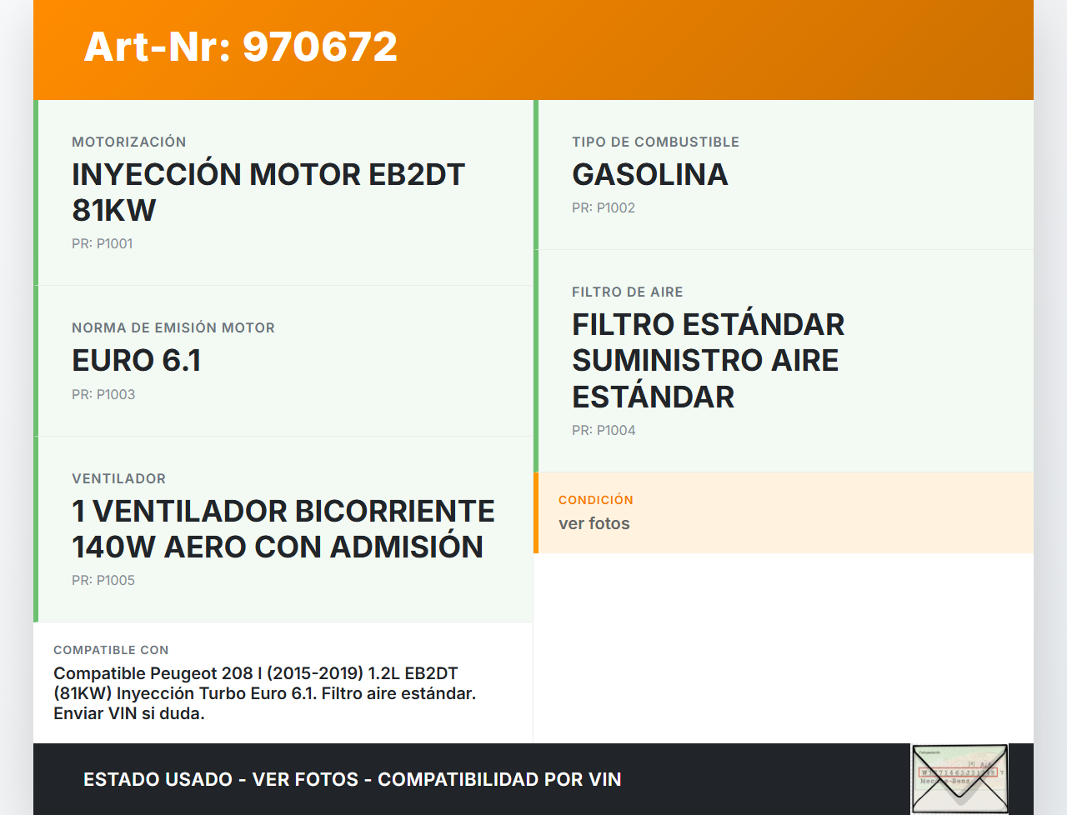Click the COMPATIBLE CON heading

(x=111, y=650)
